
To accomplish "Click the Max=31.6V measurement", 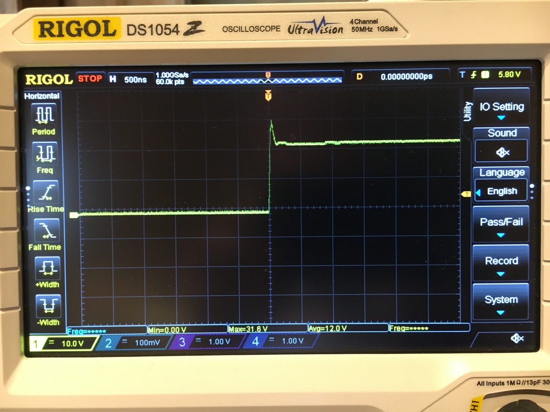I will (x=268, y=329).
